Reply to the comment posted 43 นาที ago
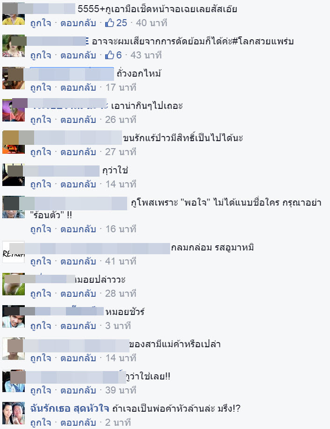 78,55
